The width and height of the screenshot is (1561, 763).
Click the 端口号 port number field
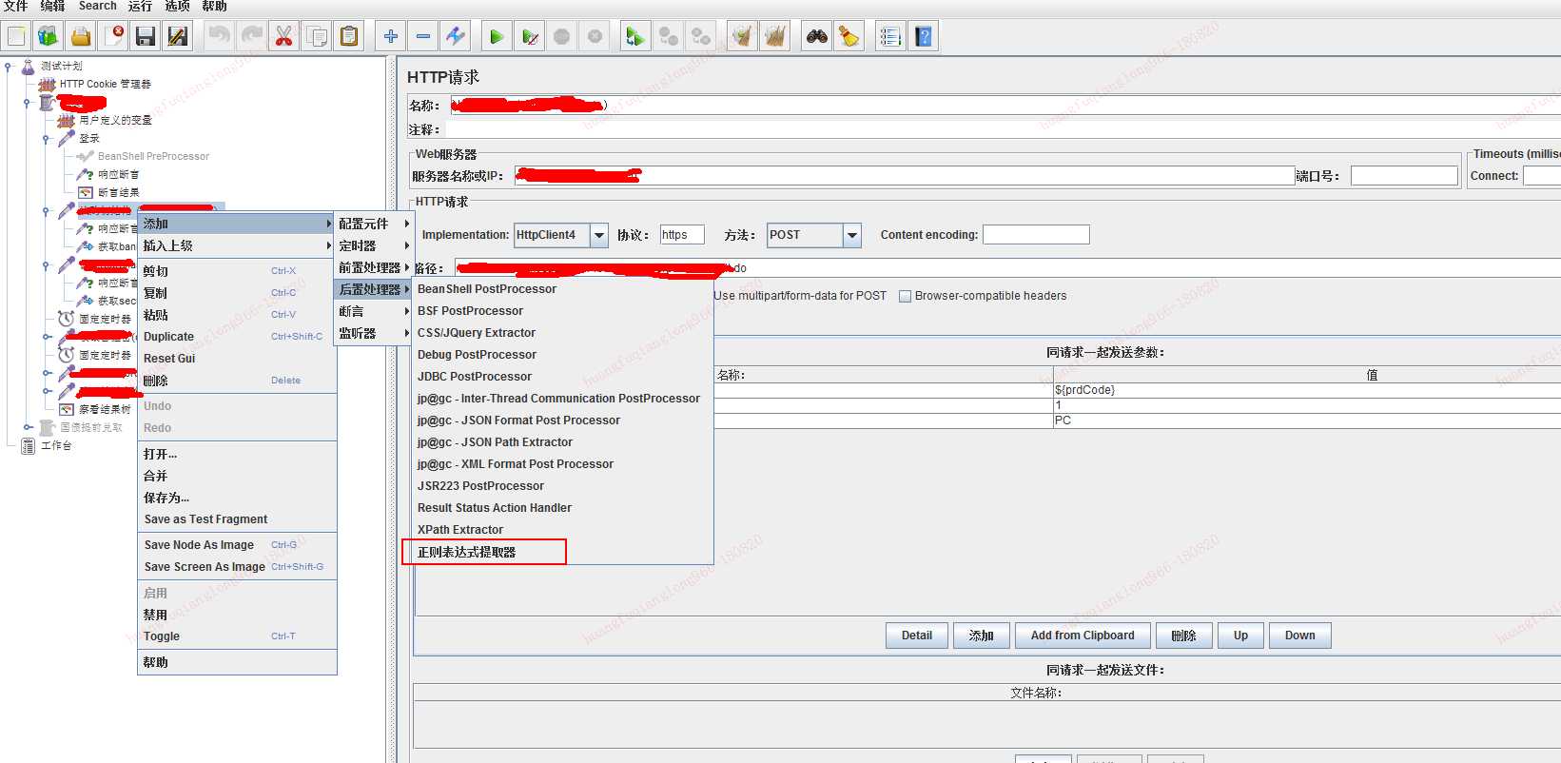pos(1404,175)
